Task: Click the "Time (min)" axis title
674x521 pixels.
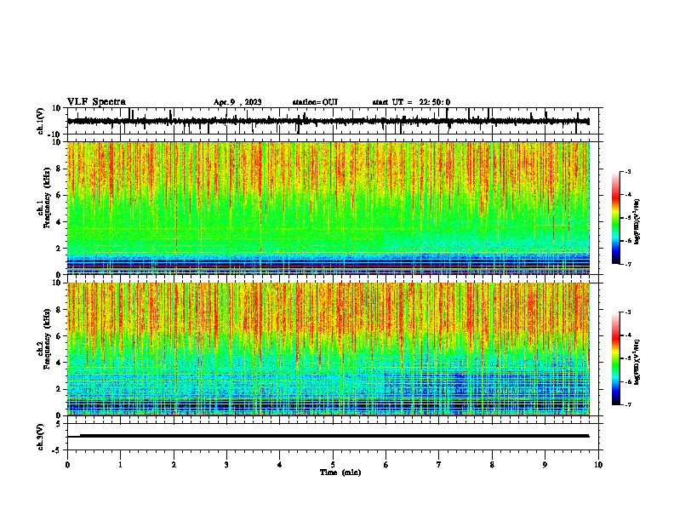Action: [x=340, y=472]
